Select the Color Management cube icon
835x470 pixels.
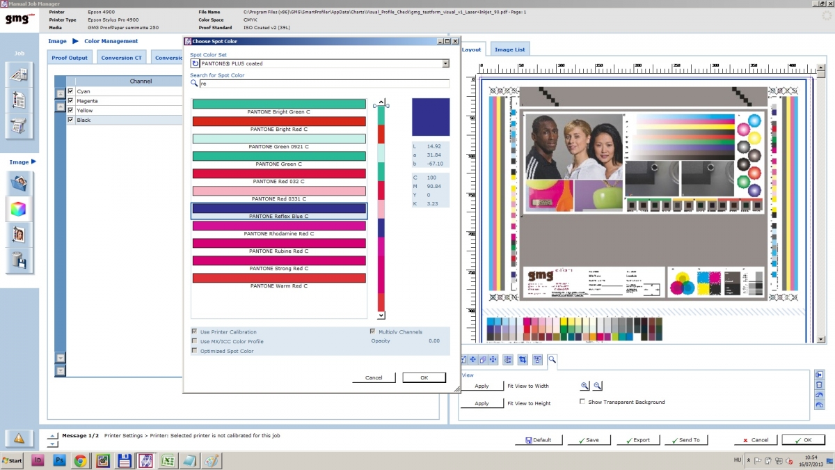(19, 209)
